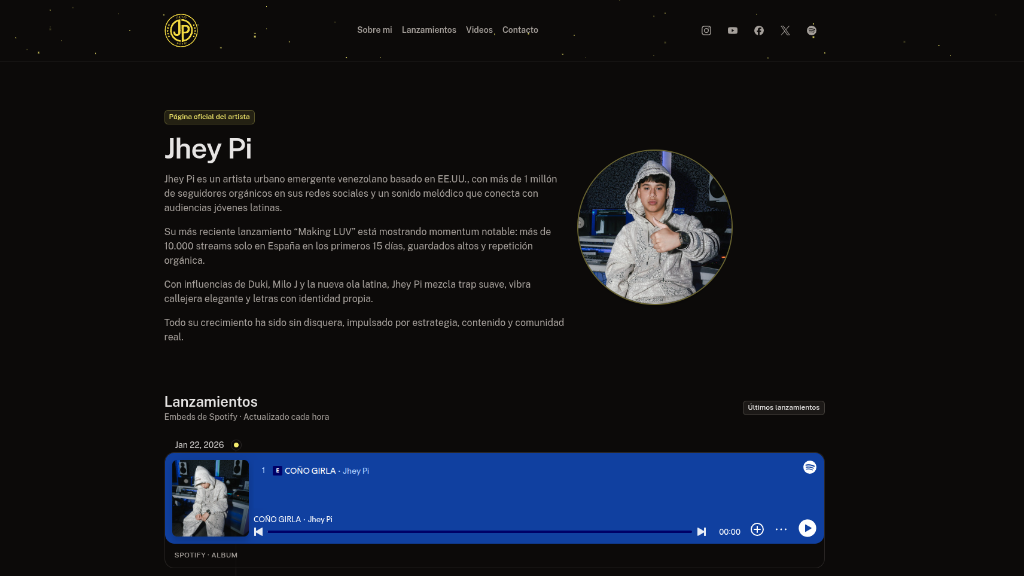Go to the Lanzamientos section

(x=428, y=30)
